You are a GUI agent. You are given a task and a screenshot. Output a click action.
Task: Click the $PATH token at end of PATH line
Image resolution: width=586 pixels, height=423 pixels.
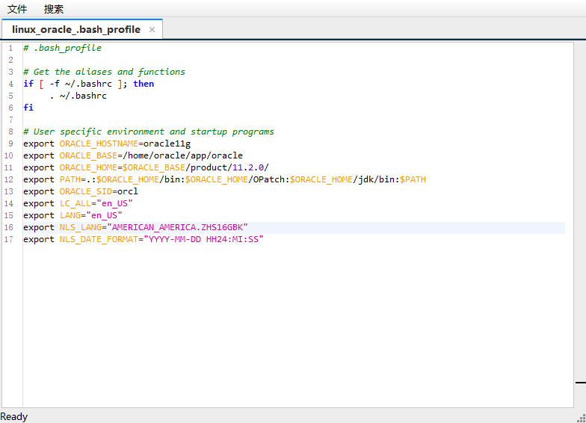(413, 179)
